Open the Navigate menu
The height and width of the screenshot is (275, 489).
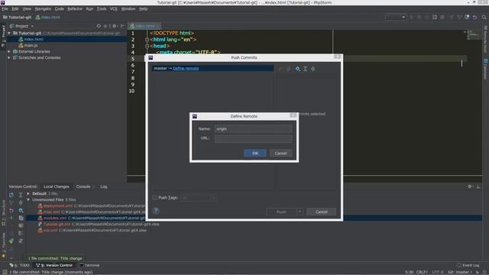pyautogui.click(x=43, y=8)
